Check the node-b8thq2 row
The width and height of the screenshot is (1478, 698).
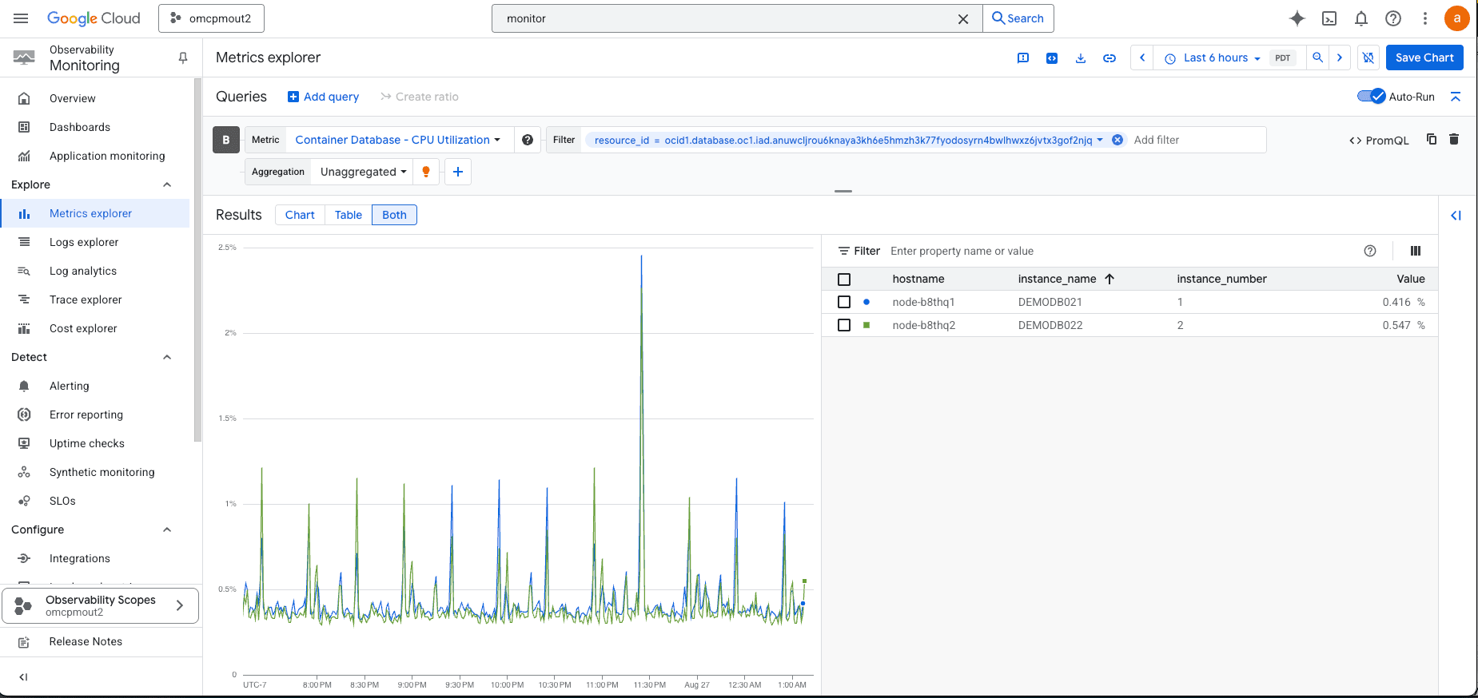pyautogui.click(x=844, y=325)
